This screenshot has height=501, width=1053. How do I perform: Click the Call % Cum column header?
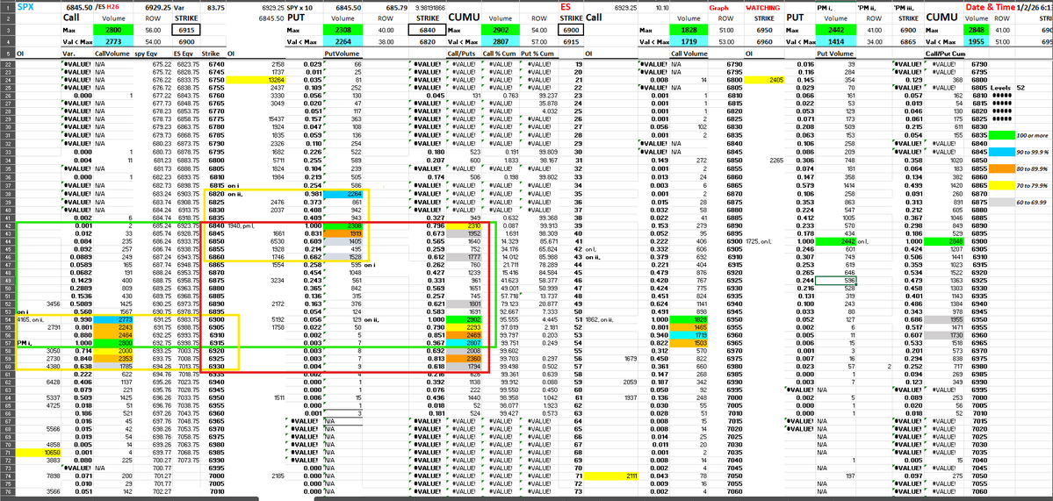pos(501,53)
